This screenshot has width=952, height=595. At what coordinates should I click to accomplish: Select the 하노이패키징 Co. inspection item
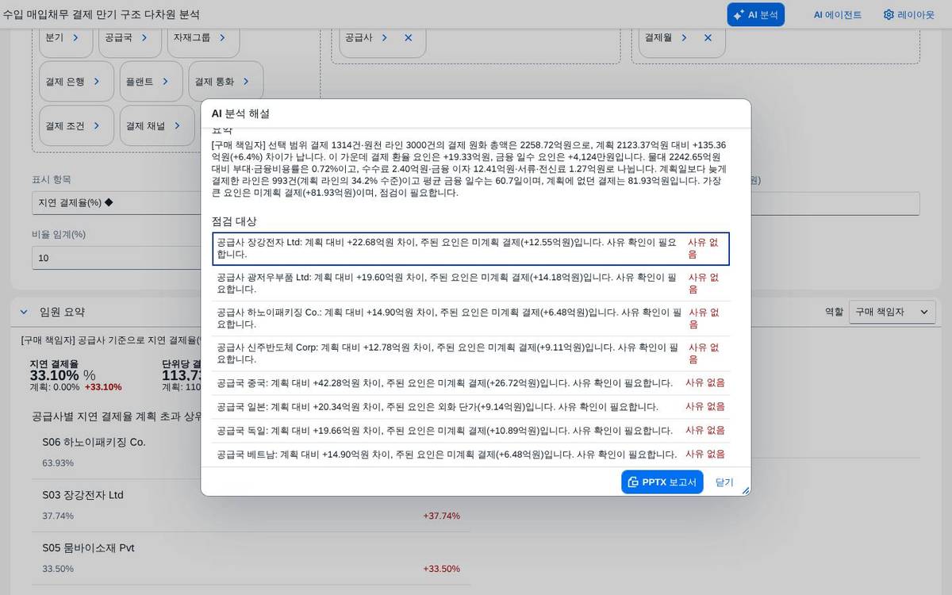pos(470,318)
